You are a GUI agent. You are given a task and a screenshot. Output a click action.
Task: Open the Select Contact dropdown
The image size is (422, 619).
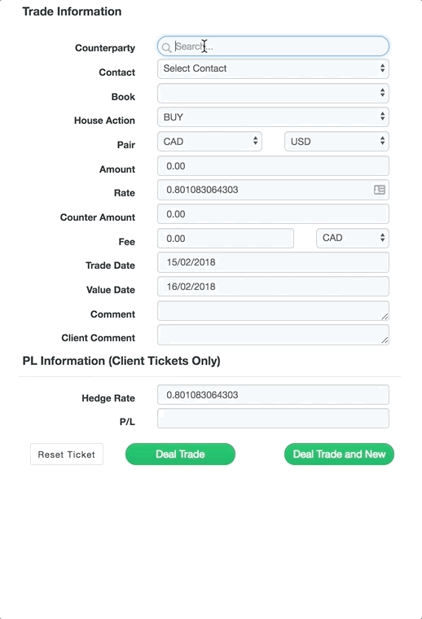pyautogui.click(x=273, y=68)
